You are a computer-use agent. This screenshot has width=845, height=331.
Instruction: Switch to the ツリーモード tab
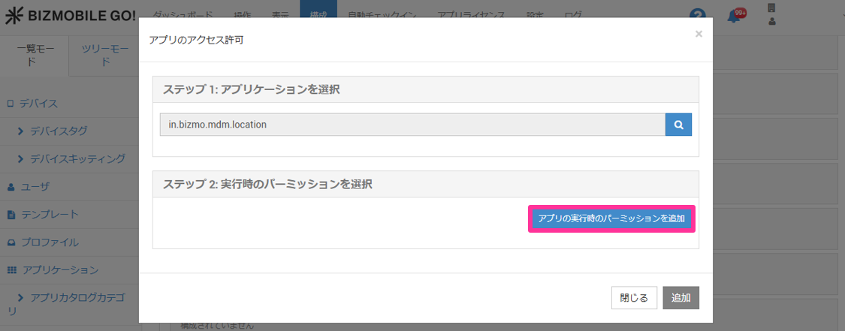point(104,56)
